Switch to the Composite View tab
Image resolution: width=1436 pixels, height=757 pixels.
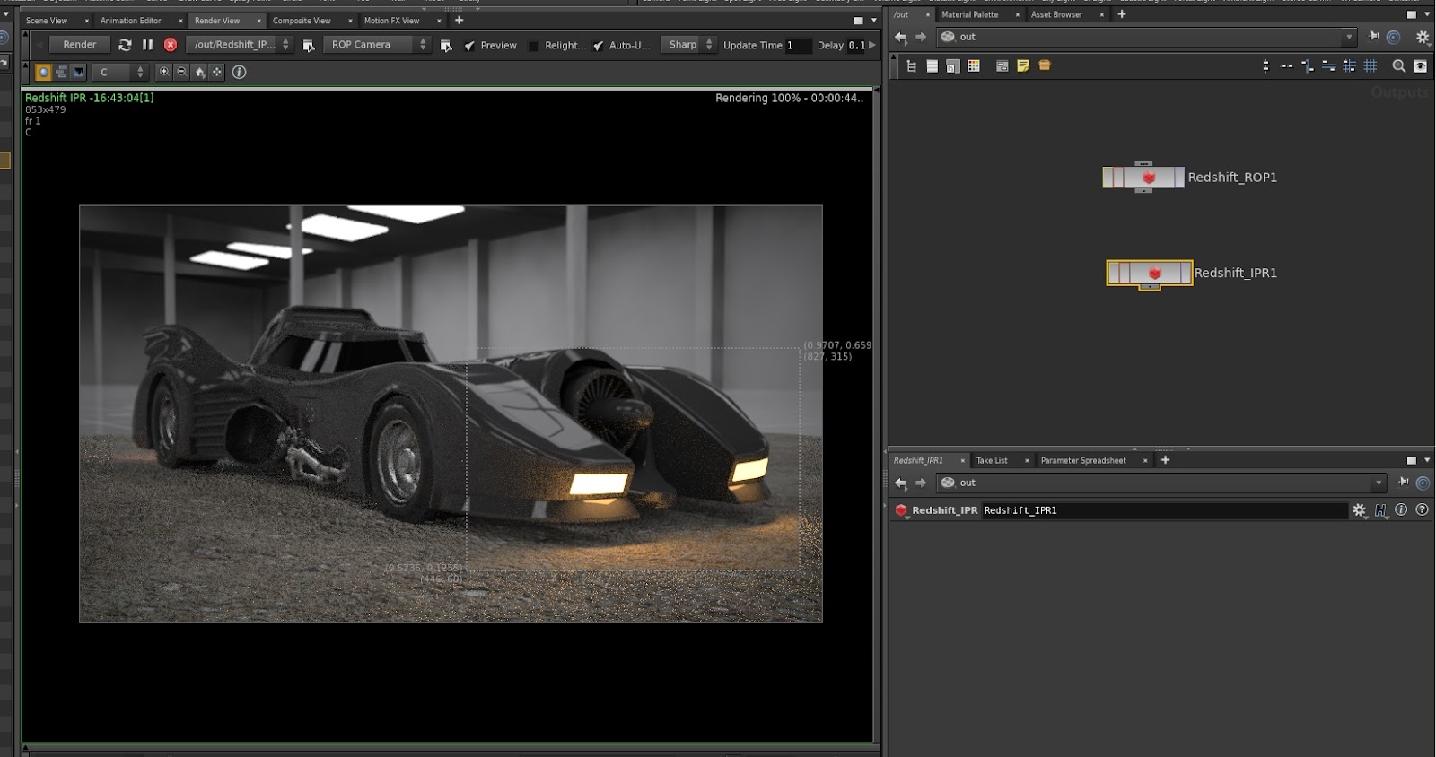[x=302, y=21]
